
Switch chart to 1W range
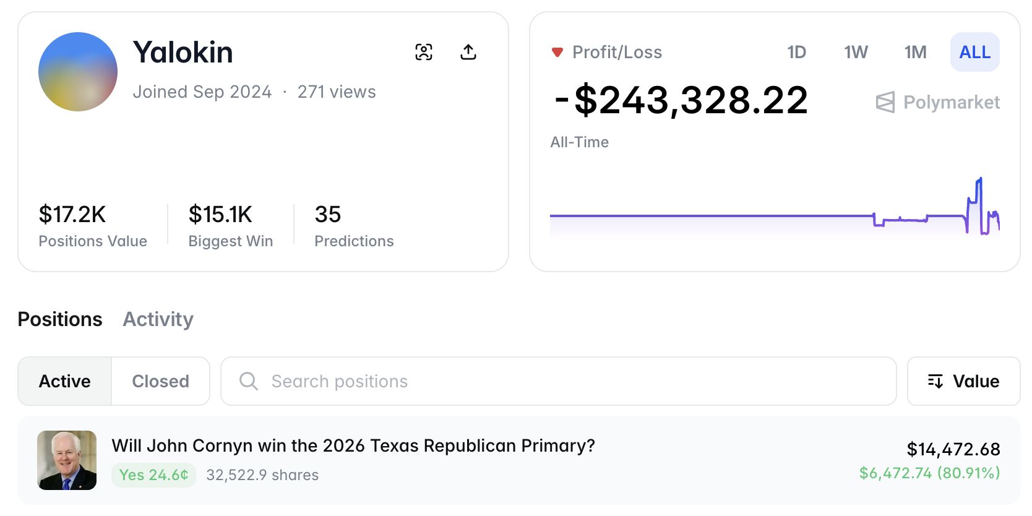(856, 52)
